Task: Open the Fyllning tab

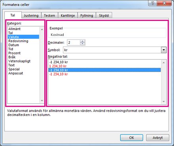Action: tap(87, 15)
